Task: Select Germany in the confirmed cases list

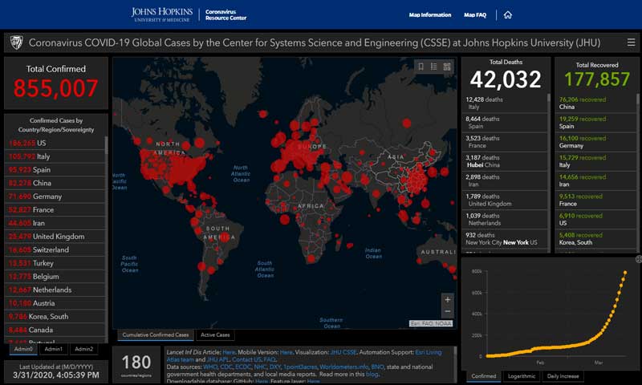Action: (55, 197)
